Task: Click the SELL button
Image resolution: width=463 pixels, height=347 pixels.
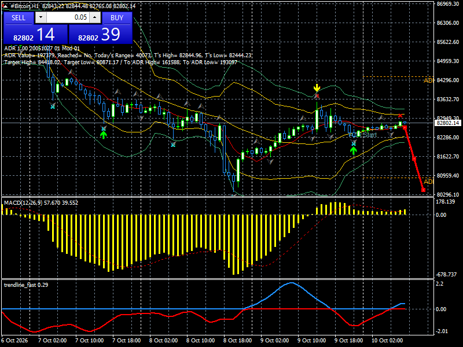Action: coord(19,18)
